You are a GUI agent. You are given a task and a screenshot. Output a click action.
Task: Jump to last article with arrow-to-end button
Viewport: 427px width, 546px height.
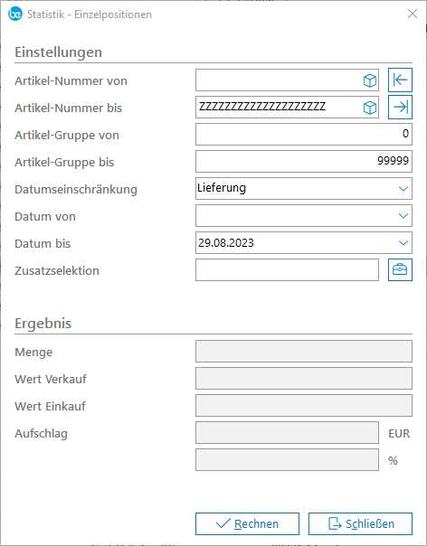400,108
